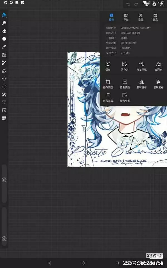The height and width of the screenshot is (268, 167).
Task: Switch to the 导出 (export) tab
Action: 126,17
